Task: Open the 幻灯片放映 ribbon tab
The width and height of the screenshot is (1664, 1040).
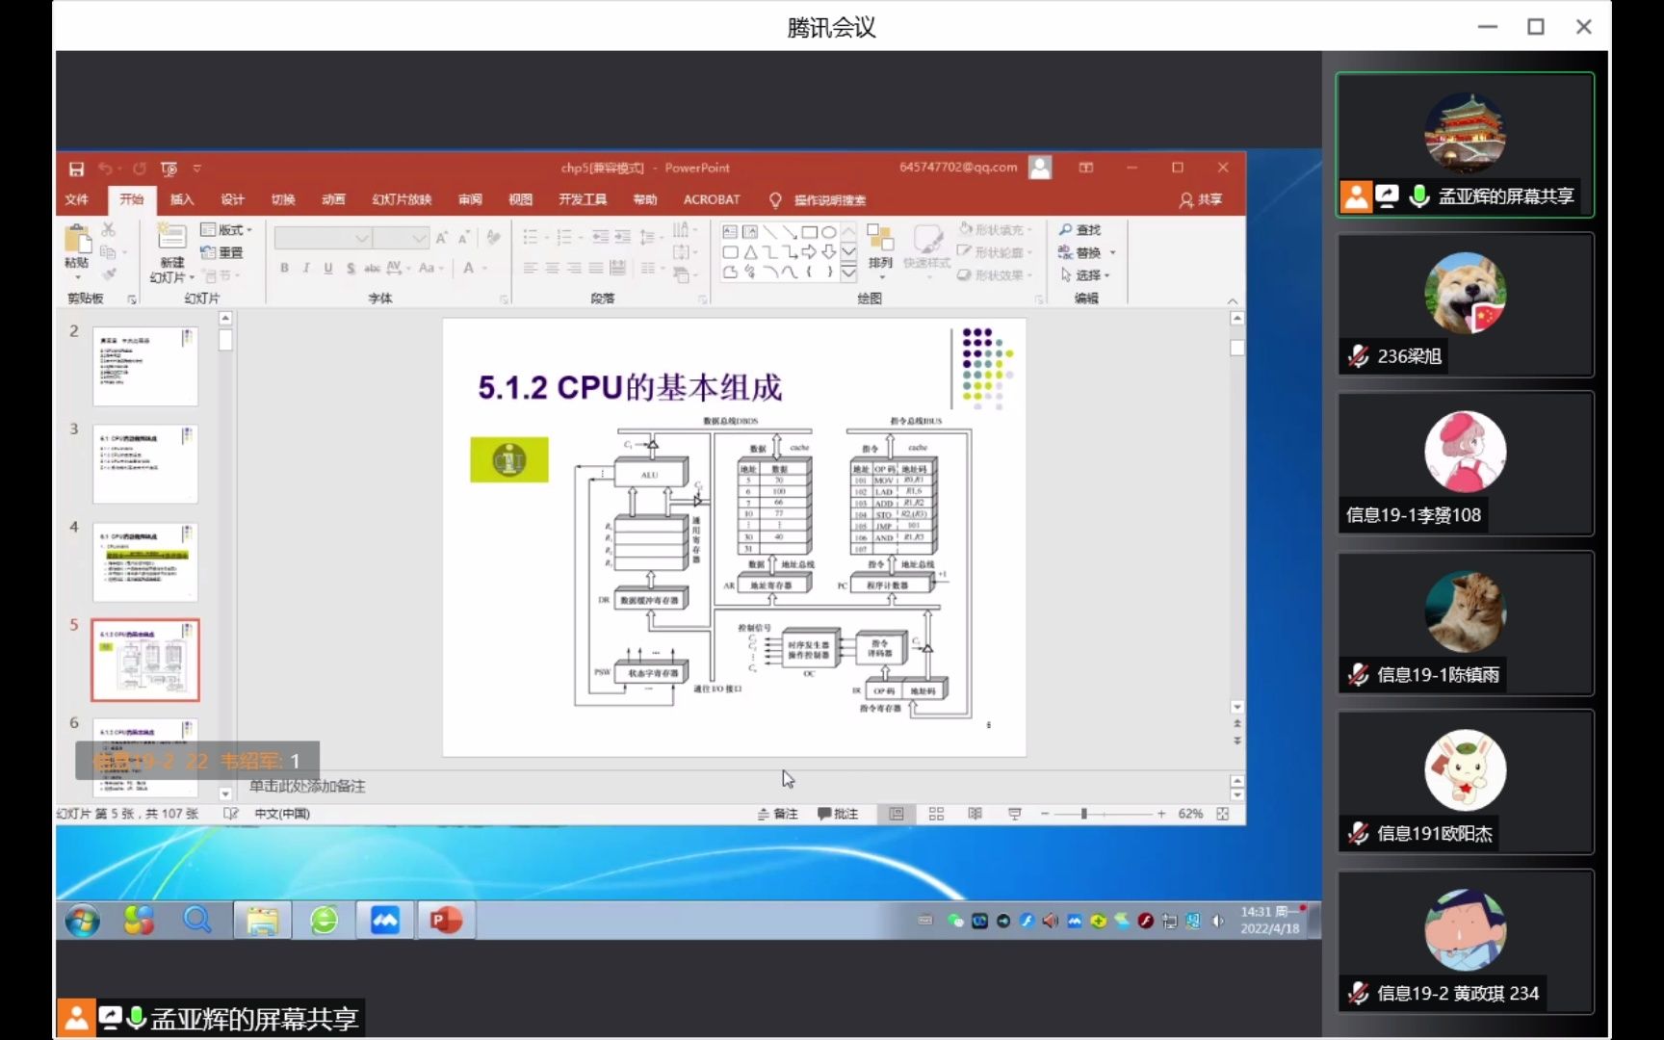Action: [x=402, y=199]
